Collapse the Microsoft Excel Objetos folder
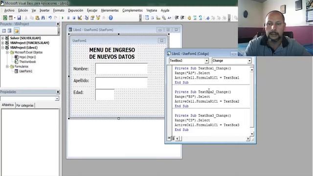Viewport: 313px width, 176px height. coord(7,52)
